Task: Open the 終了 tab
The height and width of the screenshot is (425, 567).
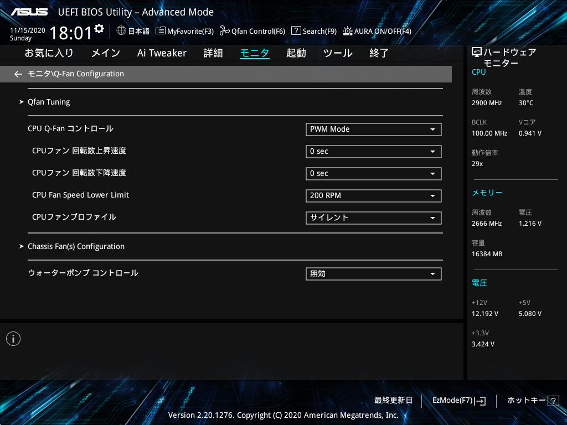Action: tap(379, 53)
